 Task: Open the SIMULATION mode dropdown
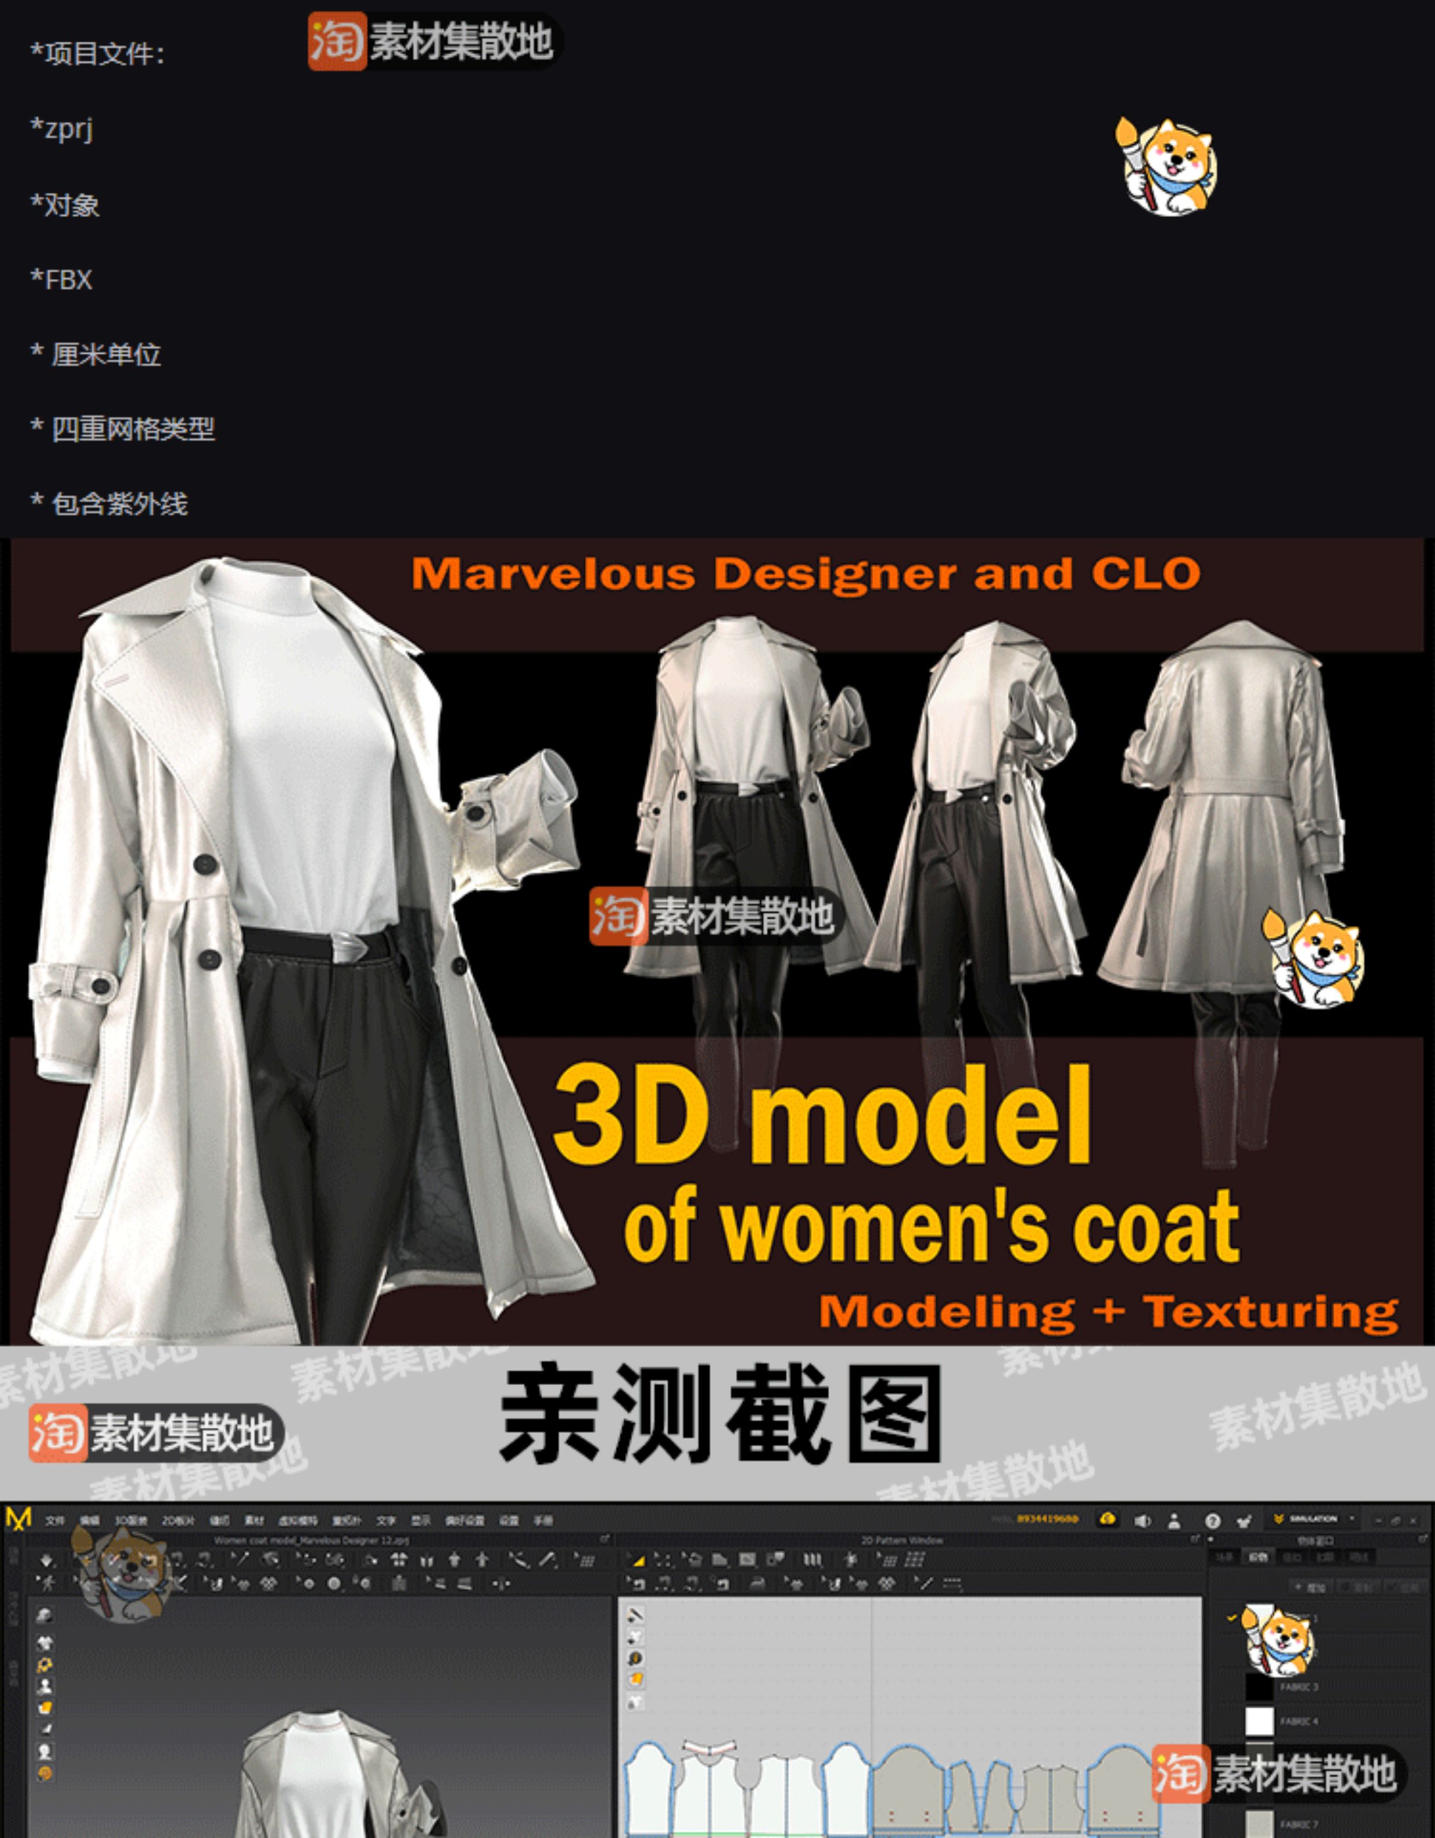click(1313, 1518)
